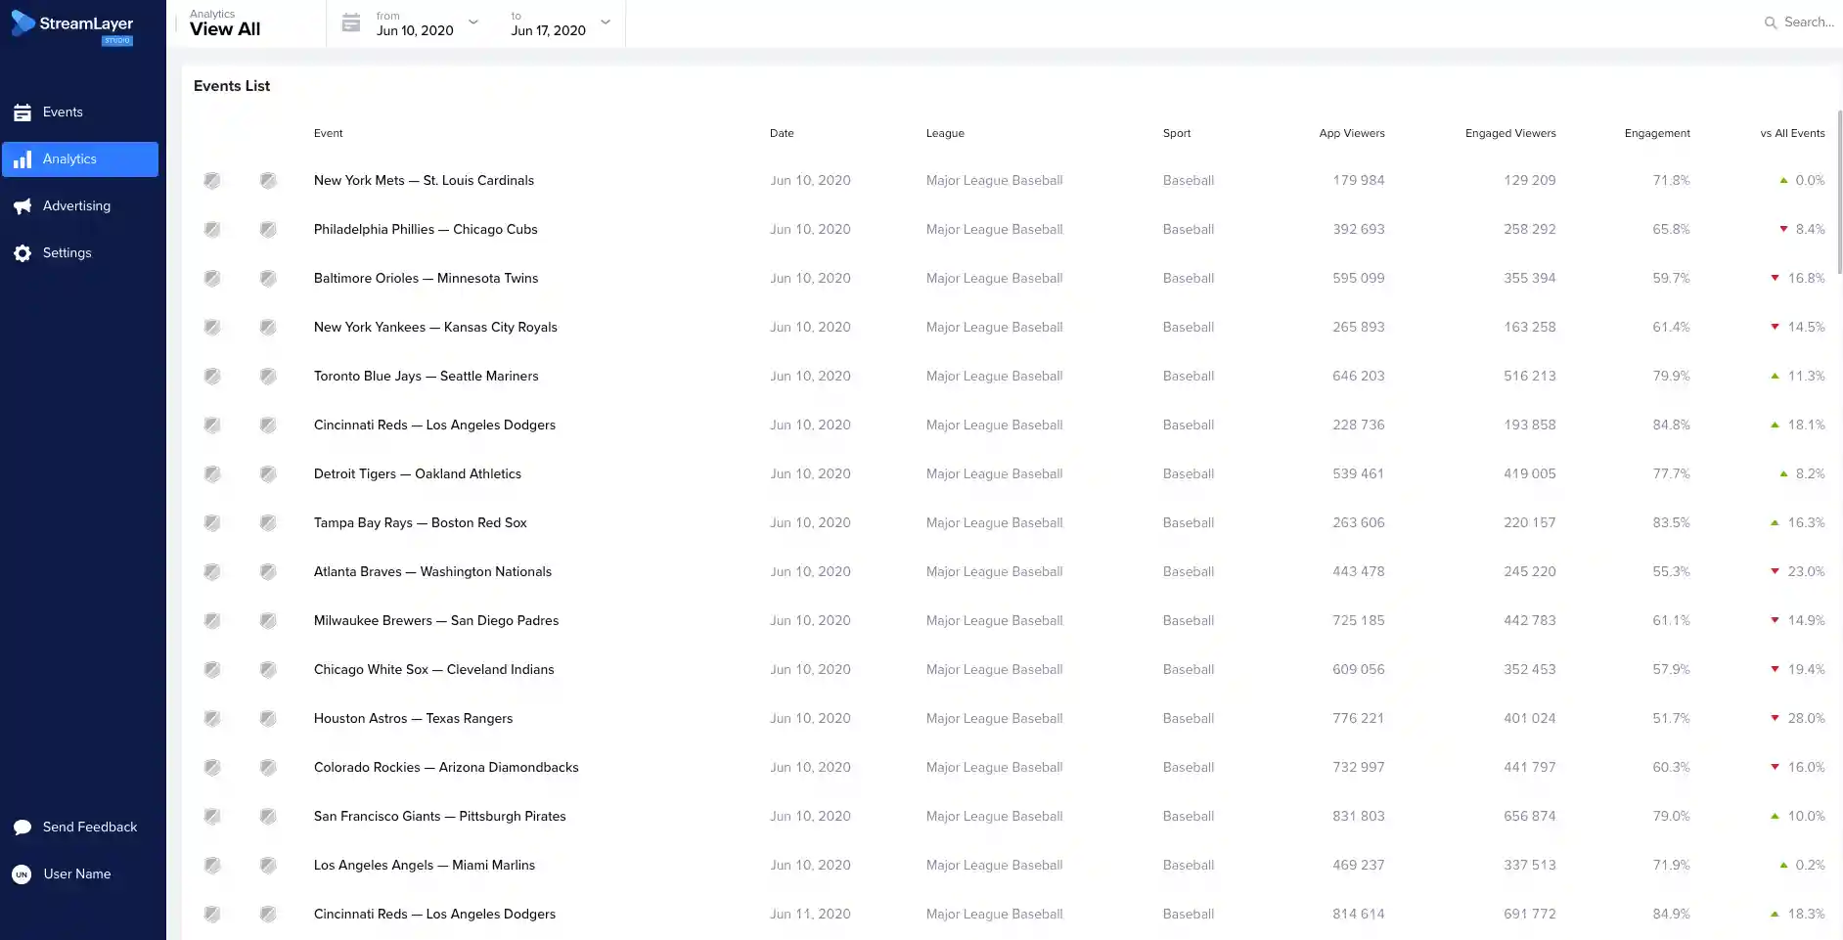The height and width of the screenshot is (940, 1843).
Task: Click first team logo in Phillies–Cubs row
Action: click(x=212, y=230)
